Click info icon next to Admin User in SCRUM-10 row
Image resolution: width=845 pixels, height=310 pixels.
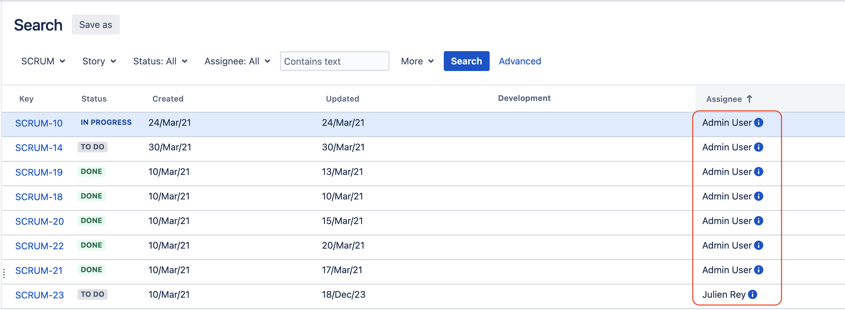click(759, 122)
